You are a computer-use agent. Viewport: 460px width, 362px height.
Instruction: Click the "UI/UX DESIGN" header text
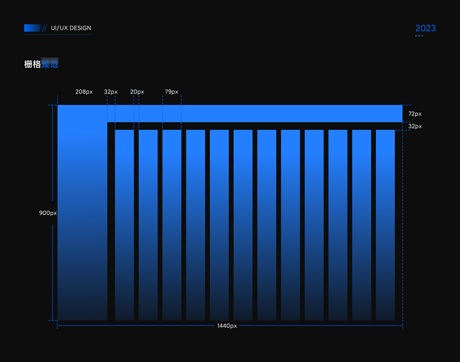71,28
